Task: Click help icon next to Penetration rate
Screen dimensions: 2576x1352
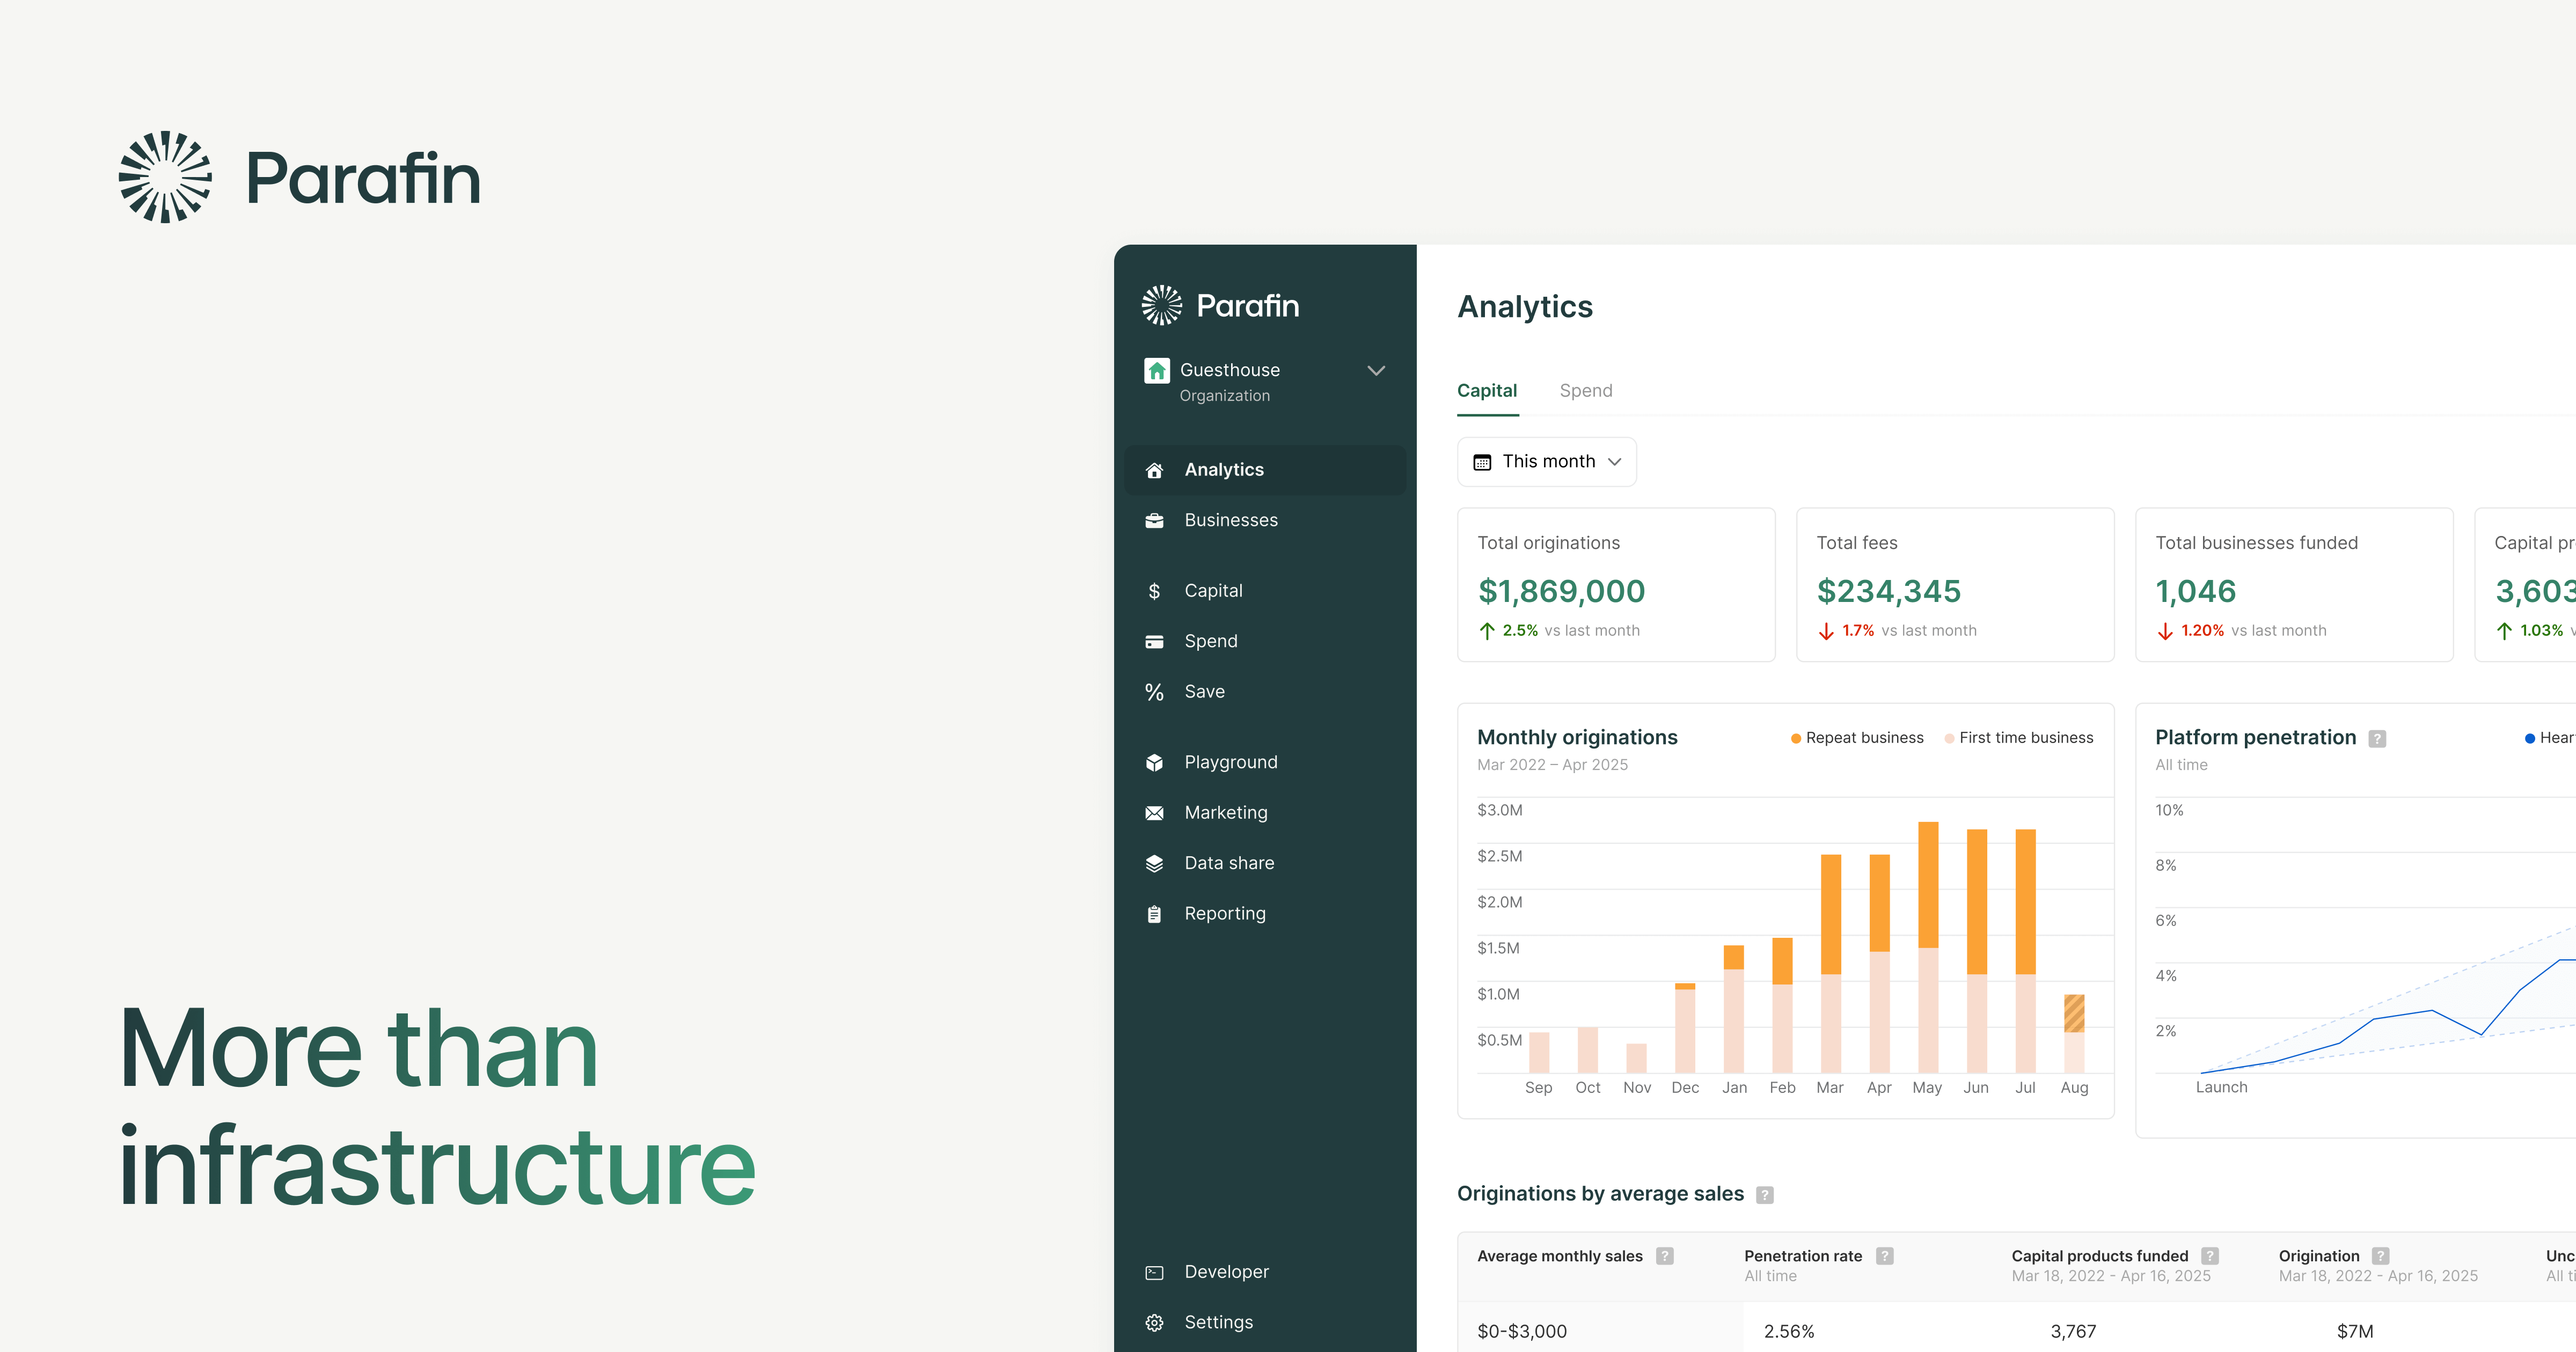Action: [1884, 1256]
